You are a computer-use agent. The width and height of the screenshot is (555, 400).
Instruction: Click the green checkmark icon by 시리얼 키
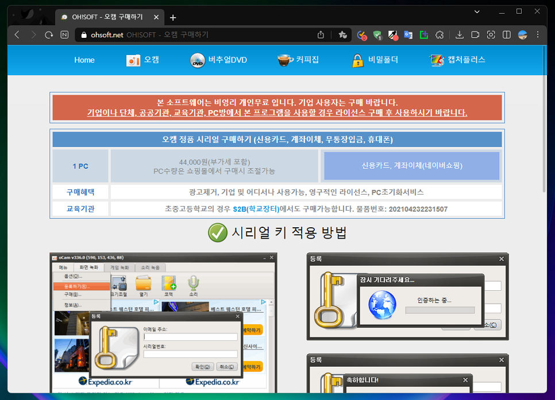[218, 232]
